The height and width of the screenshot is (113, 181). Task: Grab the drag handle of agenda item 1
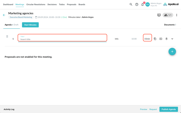[7, 36]
